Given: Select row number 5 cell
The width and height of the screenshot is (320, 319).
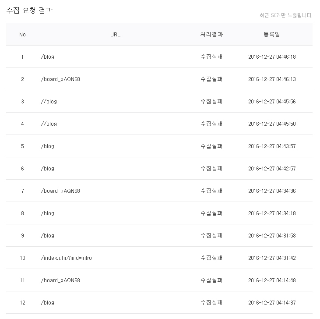Looking at the screenshot, I should tap(22, 146).
